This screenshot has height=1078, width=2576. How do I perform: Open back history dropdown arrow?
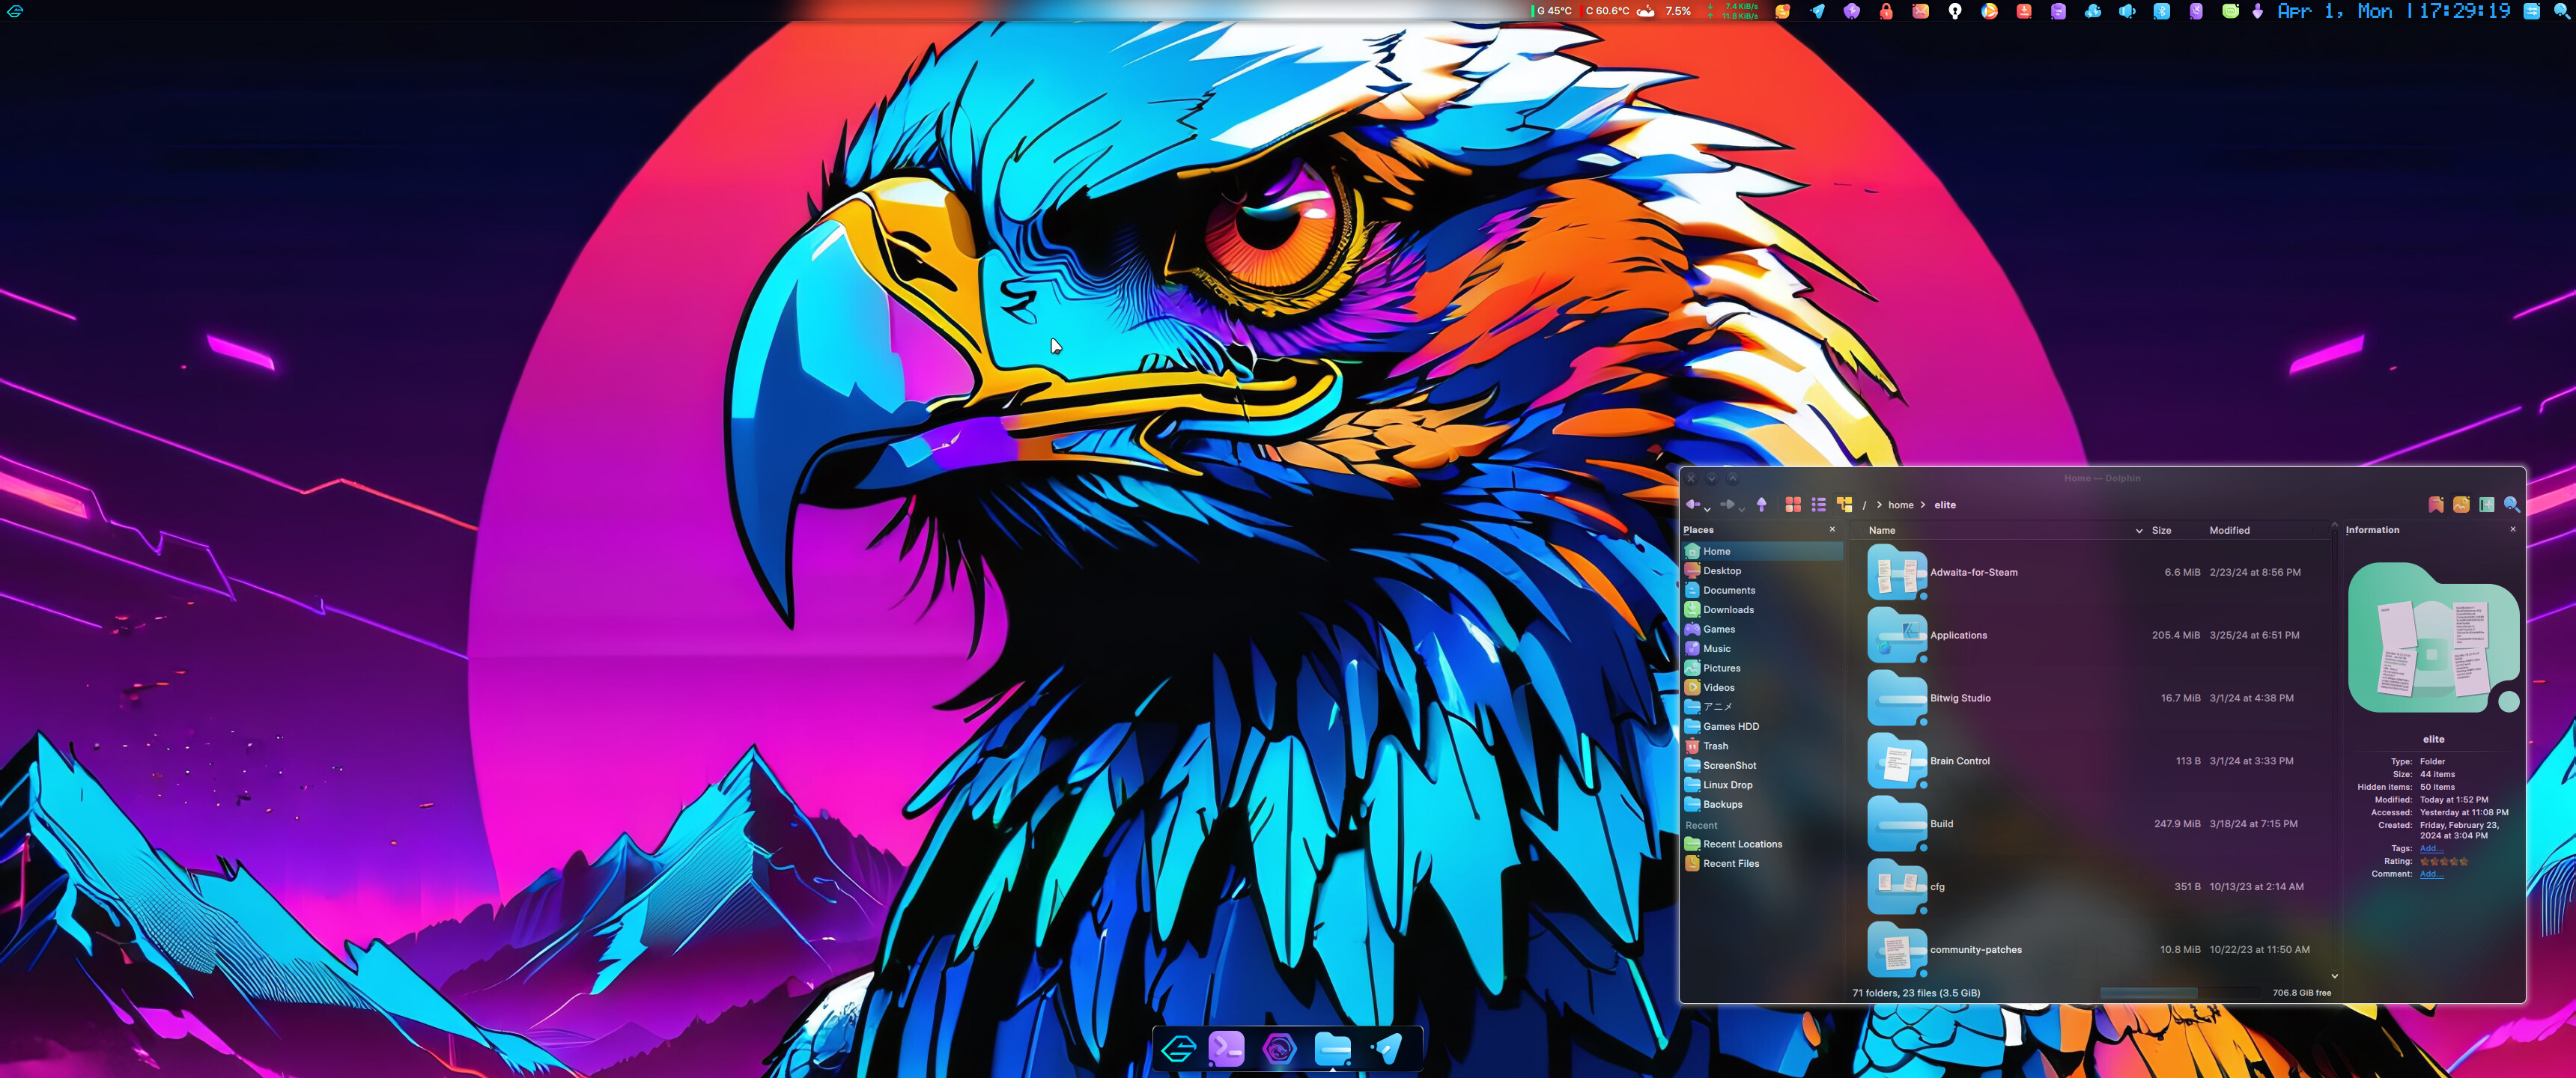[x=1707, y=509]
